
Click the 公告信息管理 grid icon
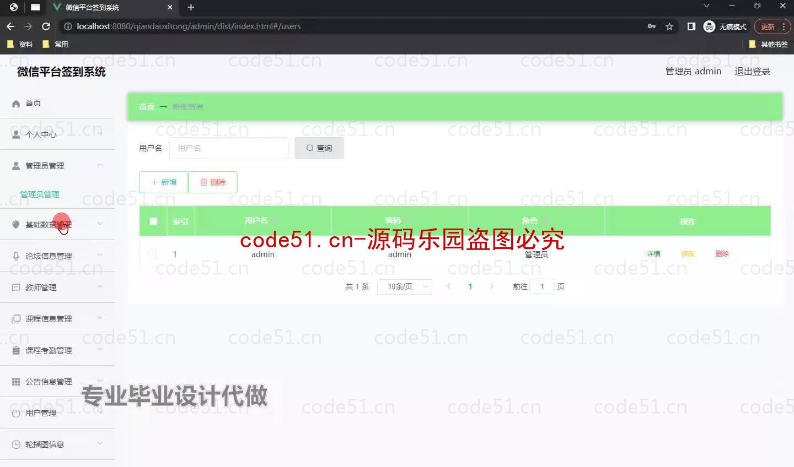pyautogui.click(x=16, y=382)
